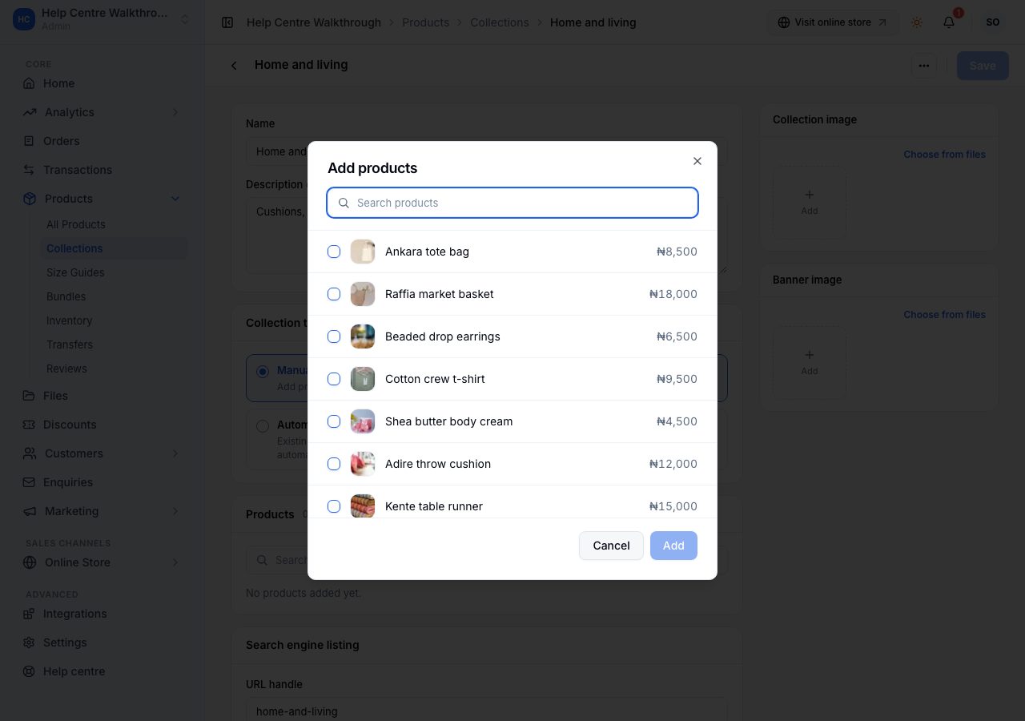
Task: Click the Products breadcrumb link
Action: point(425,22)
